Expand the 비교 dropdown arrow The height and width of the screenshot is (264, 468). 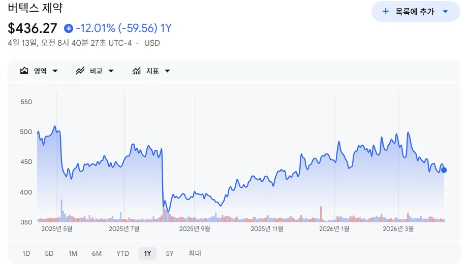111,71
